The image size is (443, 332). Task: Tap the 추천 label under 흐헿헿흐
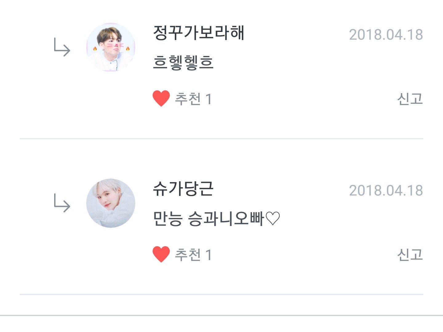tap(188, 99)
